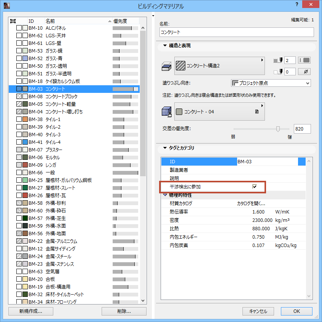This screenshot has height=322, width=322.
Task: Open the コンクリート-構造2 cut fill popup
Action: 219,66
